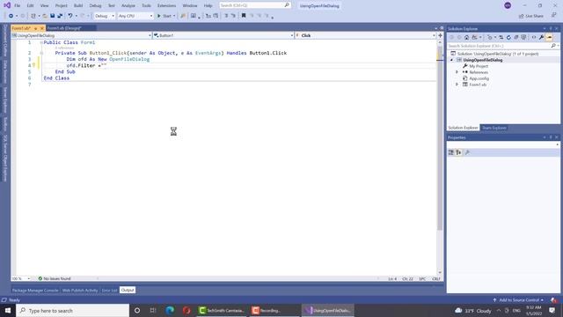This screenshot has height=317, width=563.
Task: Select the Output tab
Action: [128, 290]
